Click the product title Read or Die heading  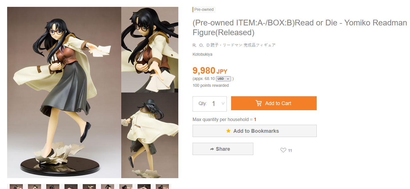(x=300, y=27)
